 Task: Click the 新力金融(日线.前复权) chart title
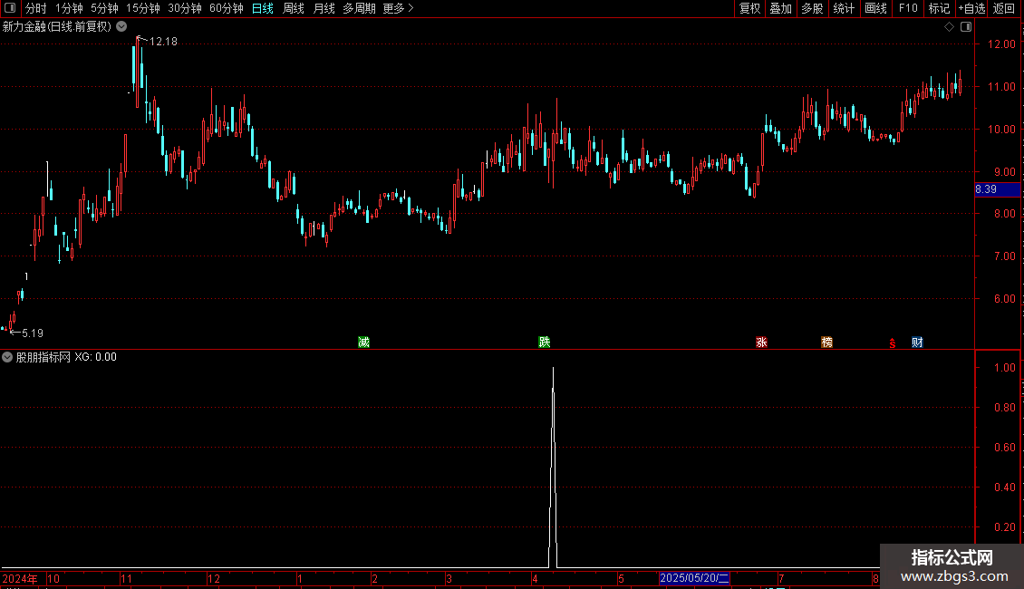tap(57, 27)
